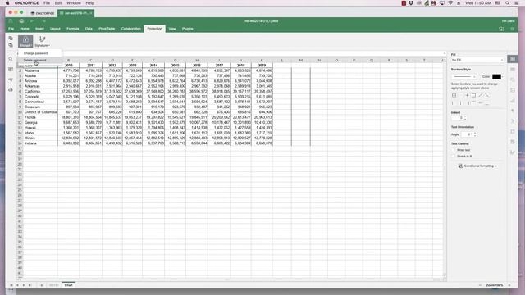Open Spellcheck icon in left sidebar
Viewport: 525px width, 295px height.
point(11,80)
